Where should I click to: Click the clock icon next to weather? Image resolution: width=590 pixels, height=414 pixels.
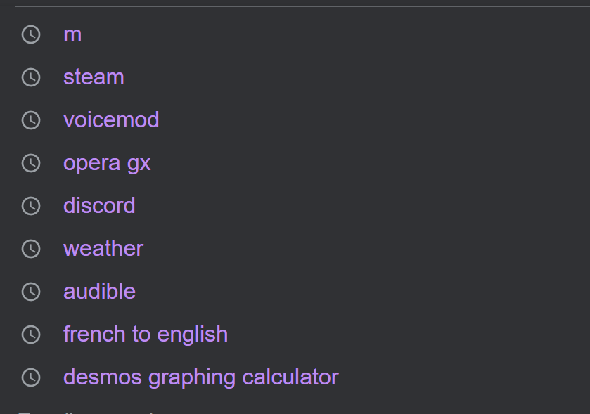coord(31,249)
